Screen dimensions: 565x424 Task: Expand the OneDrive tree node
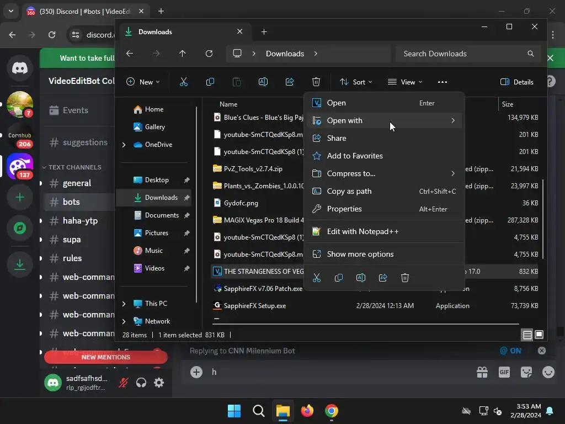[x=124, y=145]
